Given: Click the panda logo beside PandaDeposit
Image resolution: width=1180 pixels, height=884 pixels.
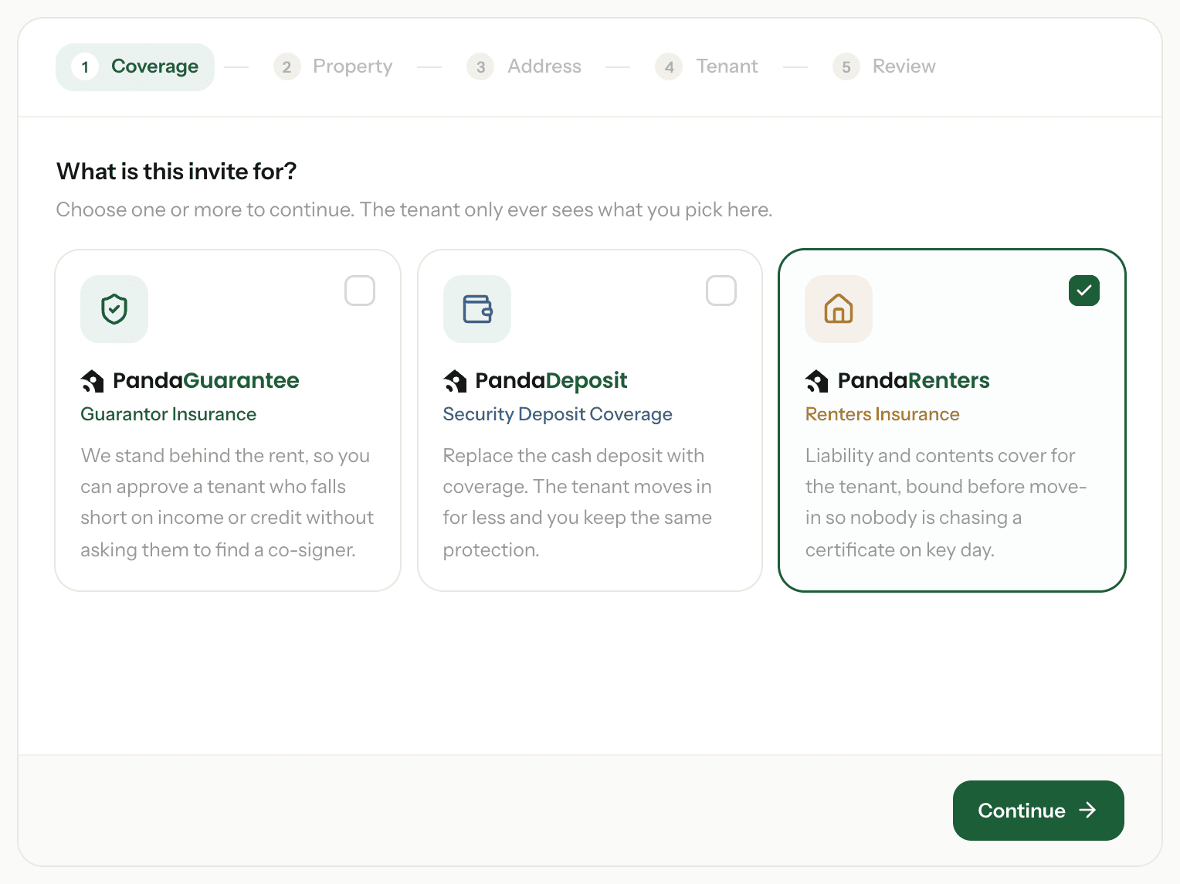Looking at the screenshot, I should tap(456, 381).
